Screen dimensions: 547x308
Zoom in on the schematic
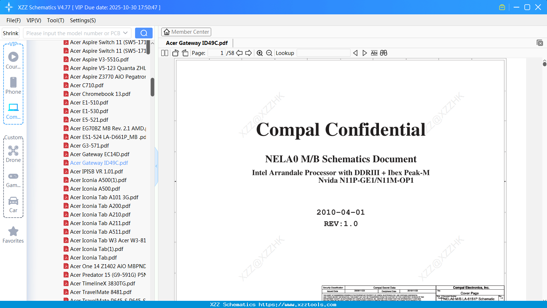coord(260,53)
